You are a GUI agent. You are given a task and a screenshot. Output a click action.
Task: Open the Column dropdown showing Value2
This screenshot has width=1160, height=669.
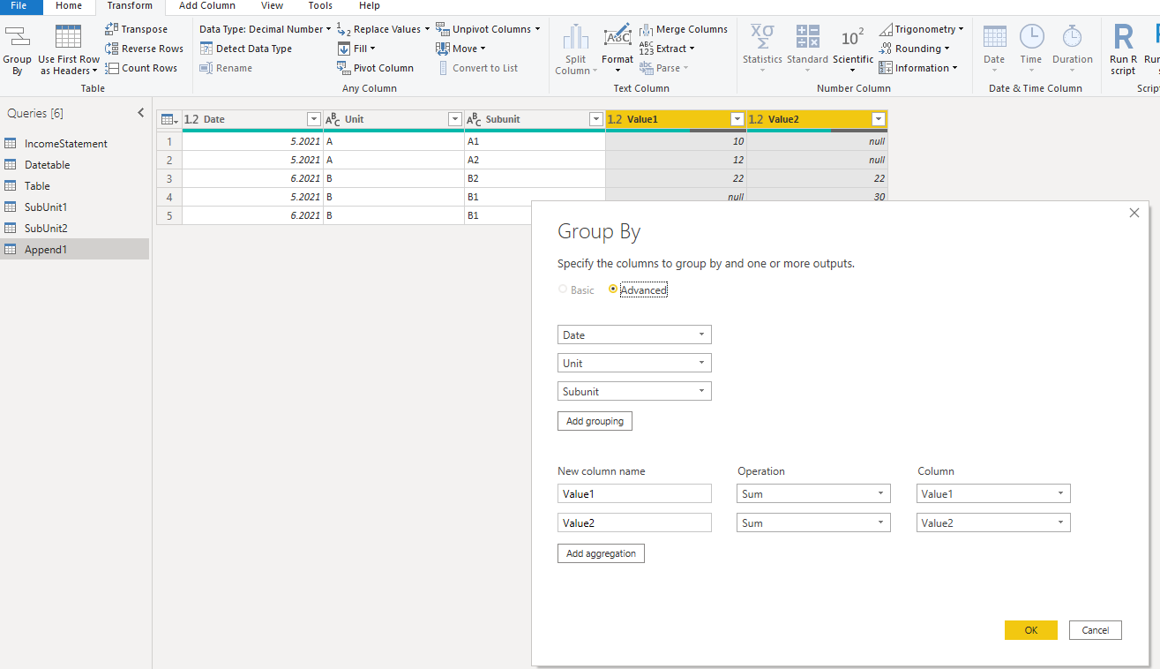993,522
